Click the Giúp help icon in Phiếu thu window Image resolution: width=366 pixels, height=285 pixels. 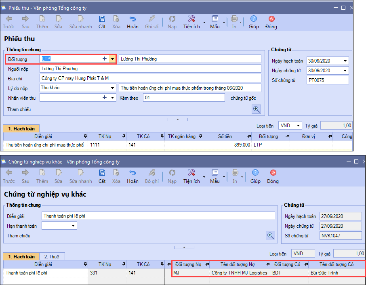click(254, 19)
